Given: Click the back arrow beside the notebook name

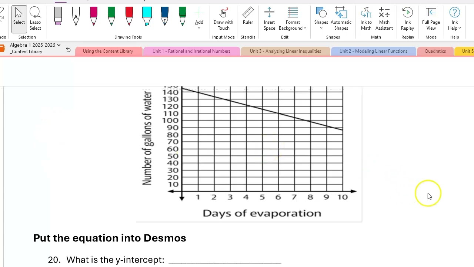Looking at the screenshot, I should pyautogui.click(x=68, y=49).
